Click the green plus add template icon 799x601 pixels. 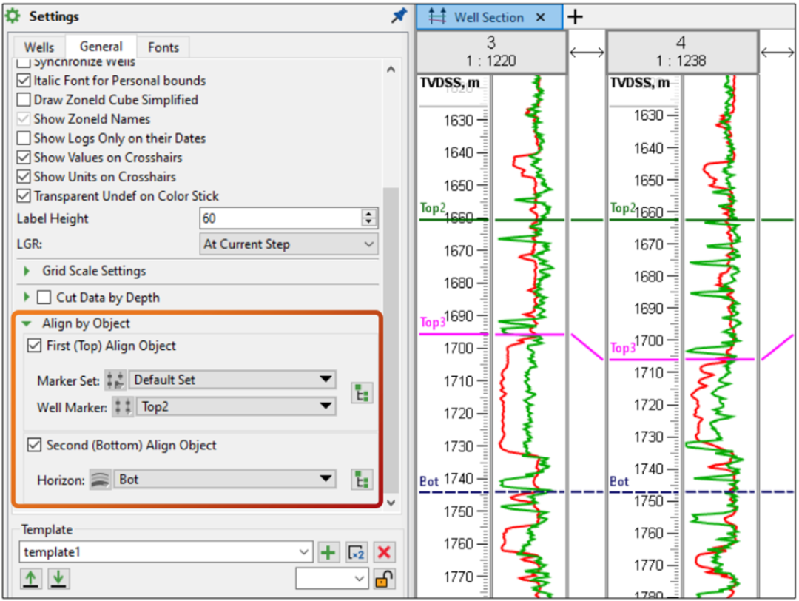[x=328, y=552]
